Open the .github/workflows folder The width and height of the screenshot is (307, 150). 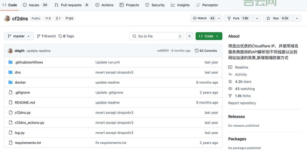[x=29, y=62]
